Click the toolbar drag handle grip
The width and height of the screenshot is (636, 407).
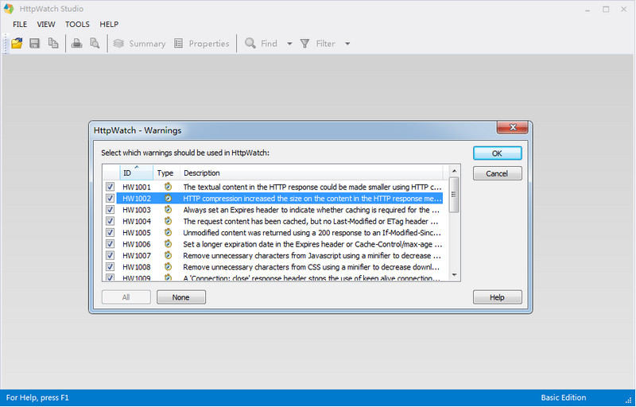pos(6,44)
